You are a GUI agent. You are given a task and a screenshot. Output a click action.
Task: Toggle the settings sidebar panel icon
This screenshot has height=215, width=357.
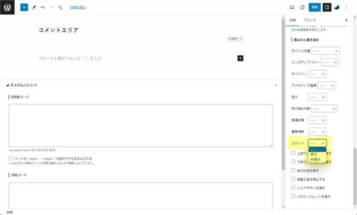(327, 7)
